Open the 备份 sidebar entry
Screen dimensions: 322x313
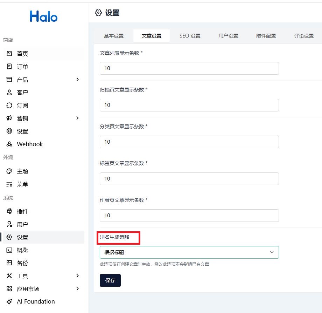pyautogui.click(x=44, y=263)
